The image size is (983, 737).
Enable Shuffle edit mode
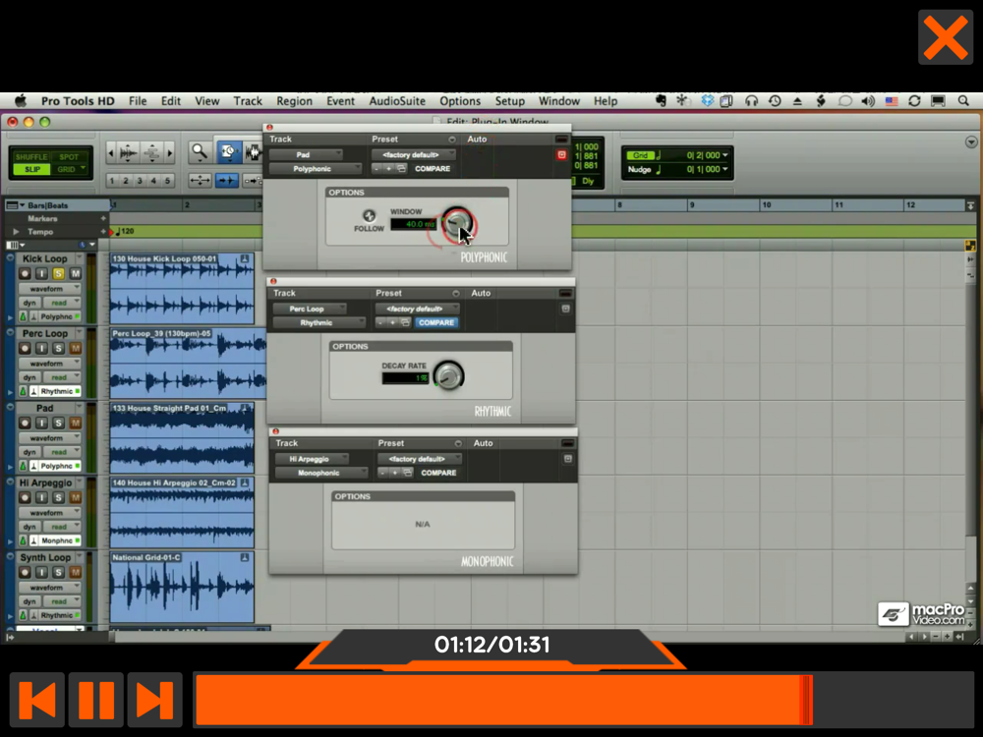coord(31,156)
